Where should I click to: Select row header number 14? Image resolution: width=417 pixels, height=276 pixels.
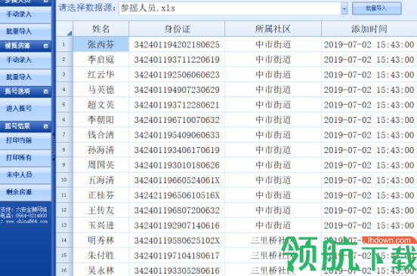64,240
